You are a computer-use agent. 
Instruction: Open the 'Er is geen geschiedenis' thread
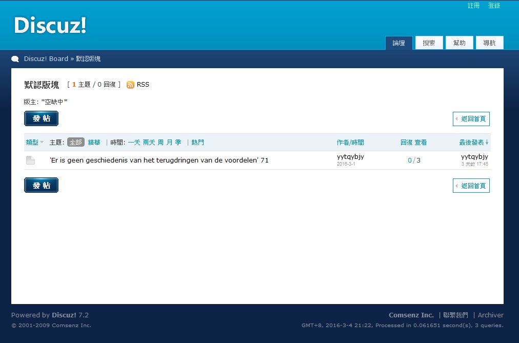(x=159, y=160)
